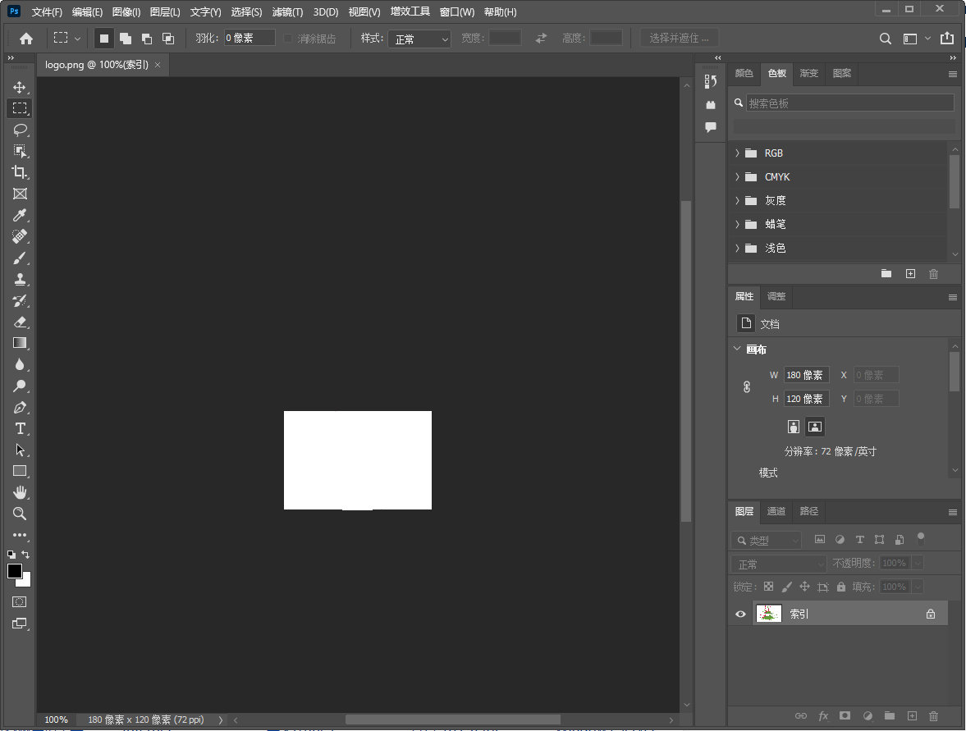Delete swatch with trash icon
Screen dimensions: 966x731
(933, 273)
